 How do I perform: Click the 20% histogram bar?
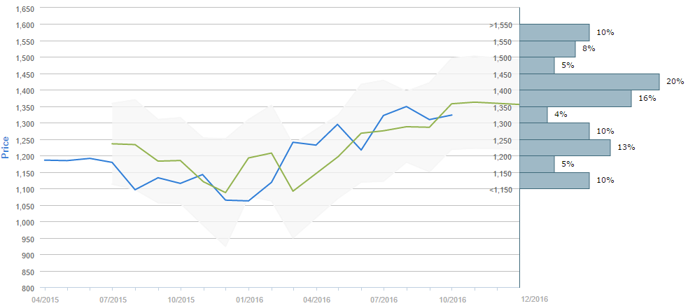589,82
